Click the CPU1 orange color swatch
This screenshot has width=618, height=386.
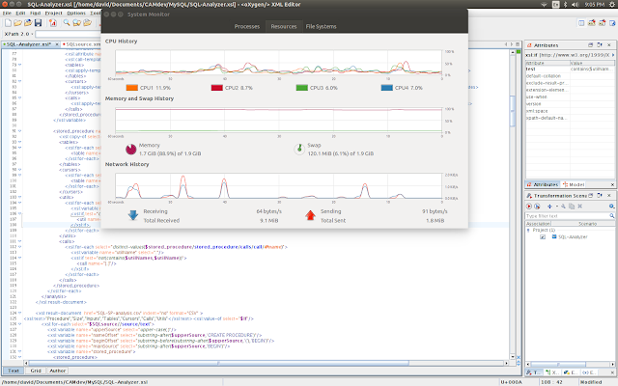[x=132, y=88]
